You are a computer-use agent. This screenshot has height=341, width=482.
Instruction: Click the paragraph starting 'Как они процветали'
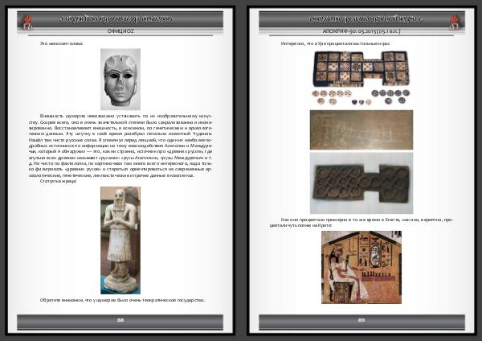click(361, 223)
